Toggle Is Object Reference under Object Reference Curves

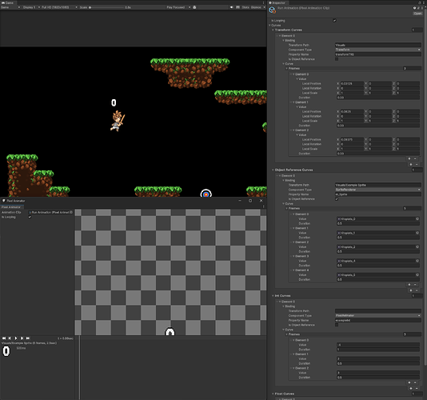pos(337,199)
